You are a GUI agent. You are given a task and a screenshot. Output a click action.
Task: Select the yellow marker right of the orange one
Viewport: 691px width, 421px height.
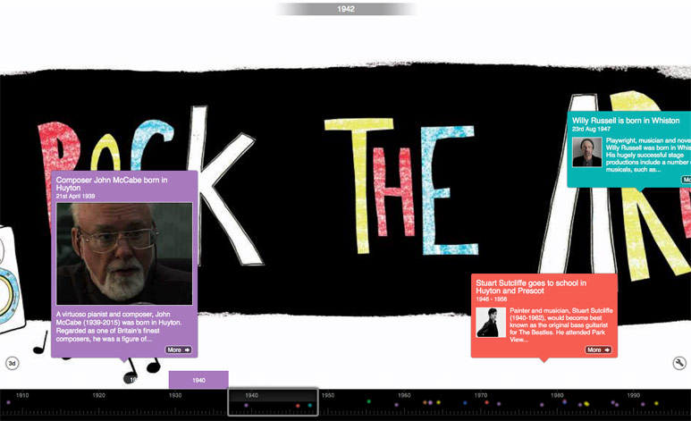pos(439,402)
